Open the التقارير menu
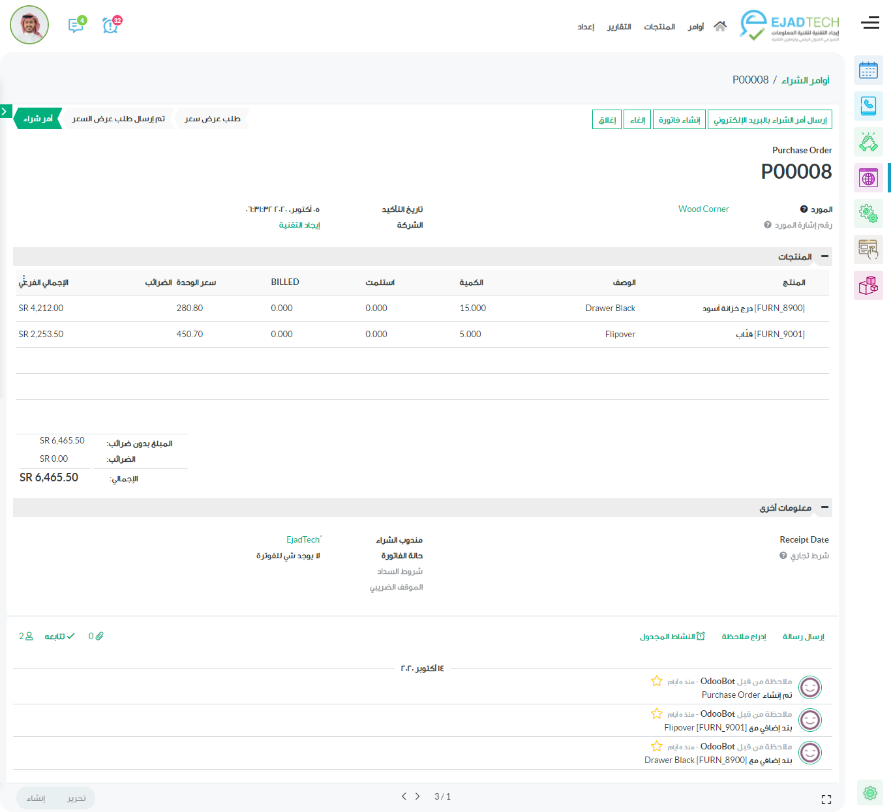Viewport: 891px width, 812px height. (x=619, y=27)
